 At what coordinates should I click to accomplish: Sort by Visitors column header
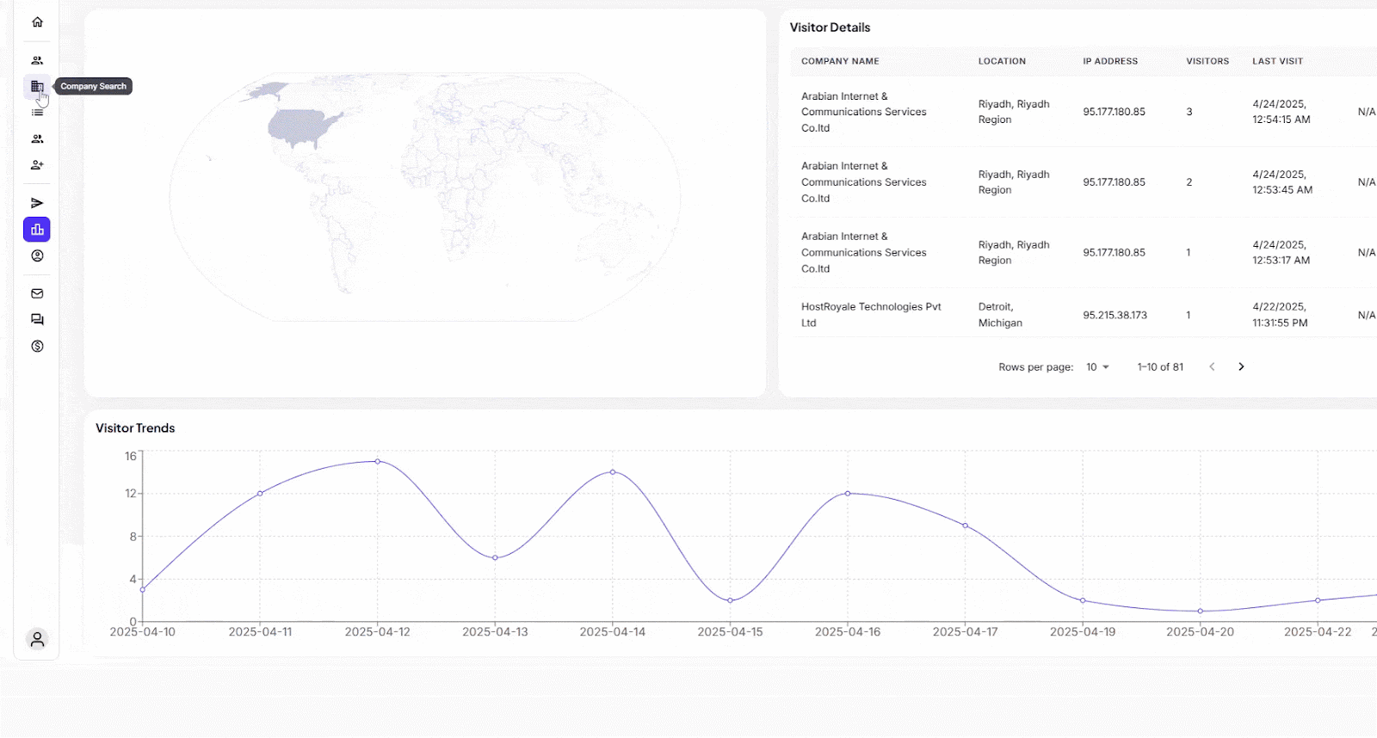(x=1207, y=62)
